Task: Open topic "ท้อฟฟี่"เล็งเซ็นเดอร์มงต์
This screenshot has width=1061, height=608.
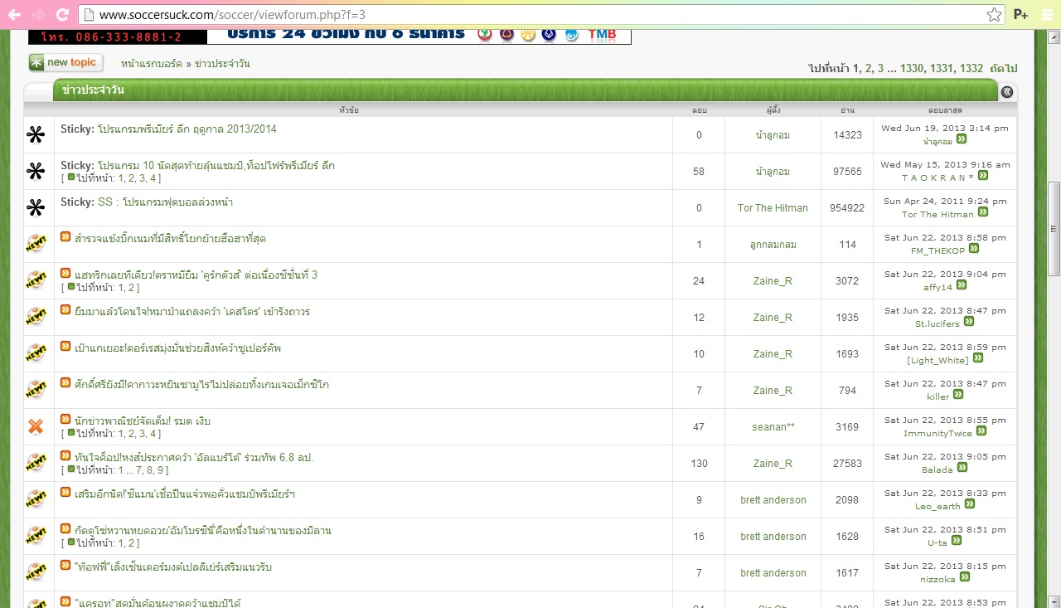Action: click(x=173, y=567)
